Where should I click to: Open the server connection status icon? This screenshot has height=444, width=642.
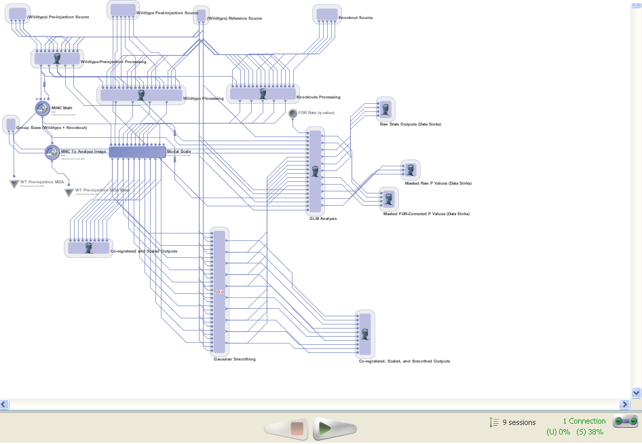pos(625,422)
